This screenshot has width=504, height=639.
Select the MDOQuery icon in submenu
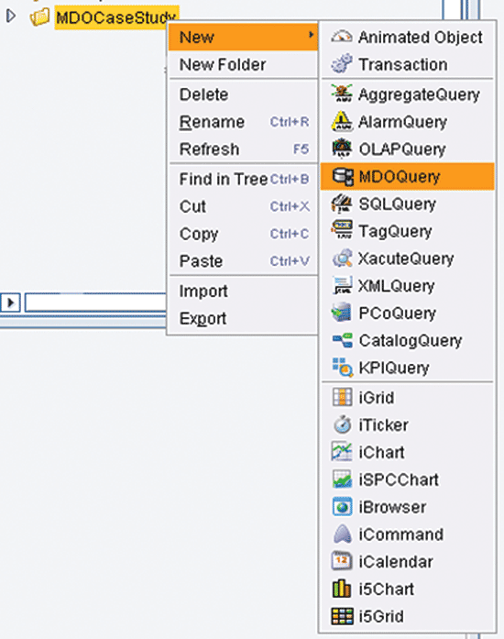tap(342, 176)
